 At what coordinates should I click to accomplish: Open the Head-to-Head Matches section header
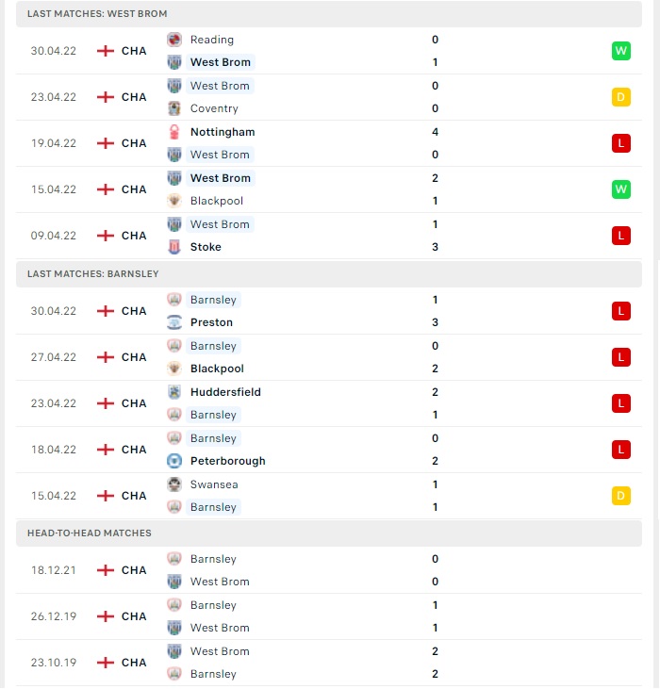[329, 533]
